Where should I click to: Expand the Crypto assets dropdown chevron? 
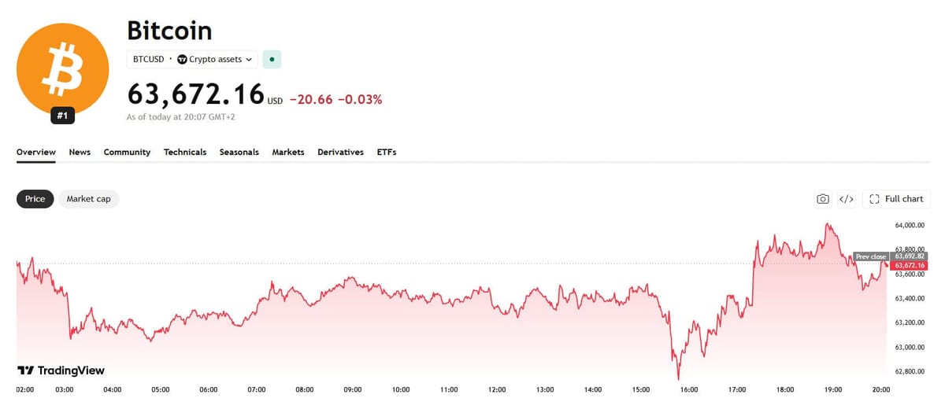(250, 59)
